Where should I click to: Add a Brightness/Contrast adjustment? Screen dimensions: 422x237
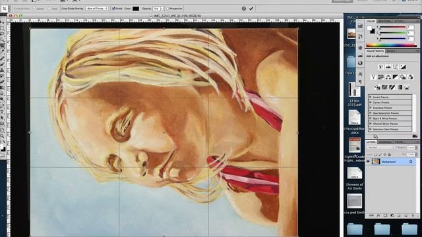pyautogui.click(x=380, y=67)
